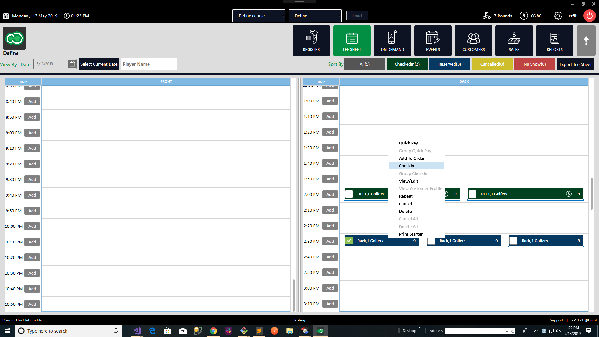Open settings gear next to rafik
Image resolution: width=599 pixels, height=337 pixels.
[x=558, y=16]
